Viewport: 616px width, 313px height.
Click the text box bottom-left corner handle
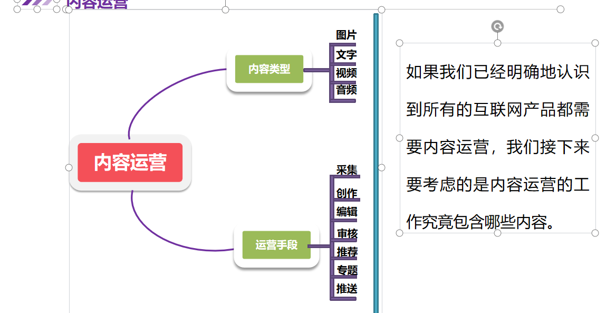[x=400, y=233]
